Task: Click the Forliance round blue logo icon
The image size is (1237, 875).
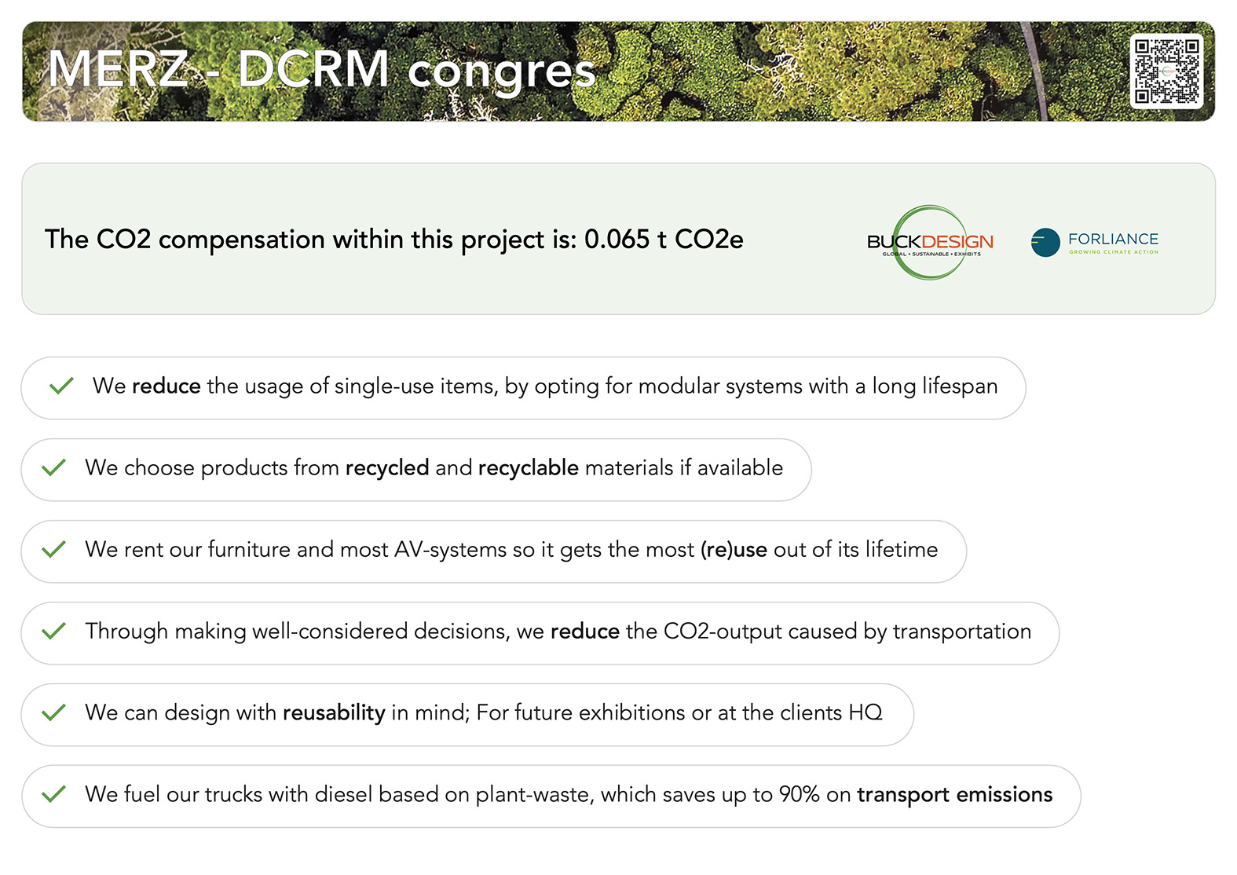Action: tap(1045, 242)
